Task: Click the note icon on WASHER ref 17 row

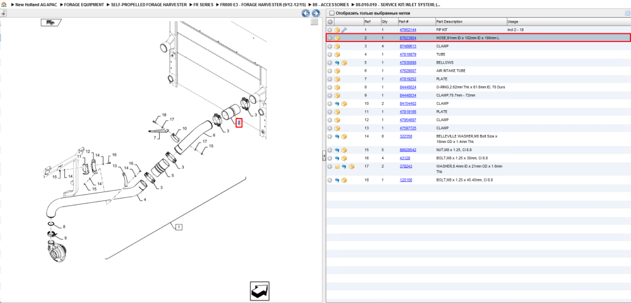Action: [x=337, y=166]
